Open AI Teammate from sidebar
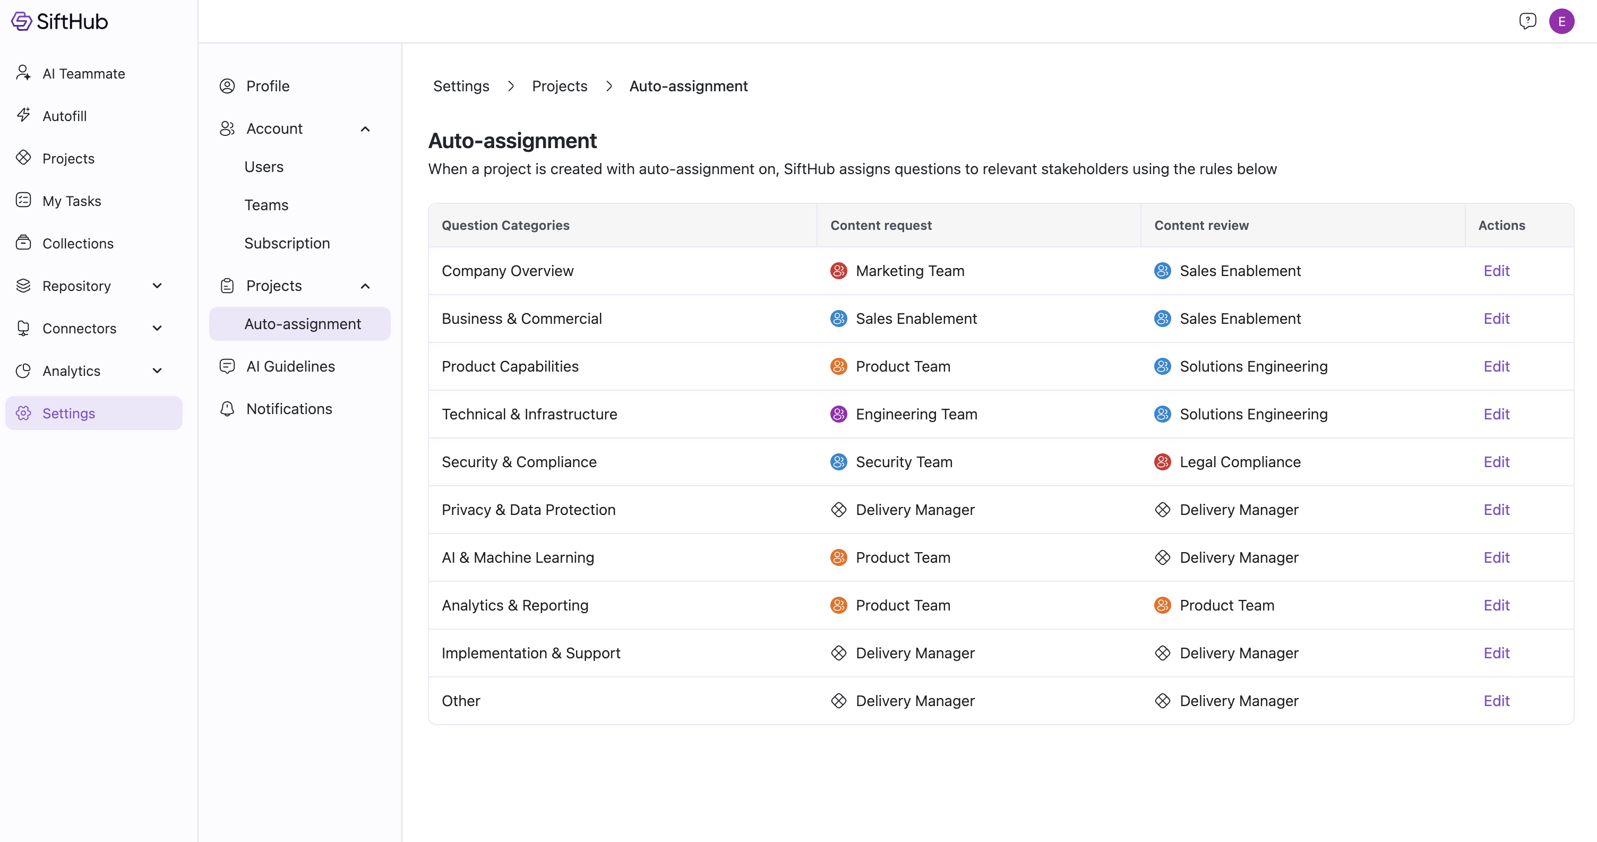This screenshot has height=842, width=1597. [x=83, y=73]
